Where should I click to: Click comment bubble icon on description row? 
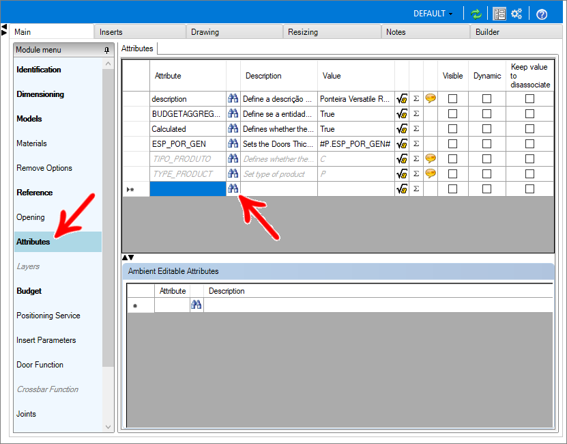click(x=431, y=98)
